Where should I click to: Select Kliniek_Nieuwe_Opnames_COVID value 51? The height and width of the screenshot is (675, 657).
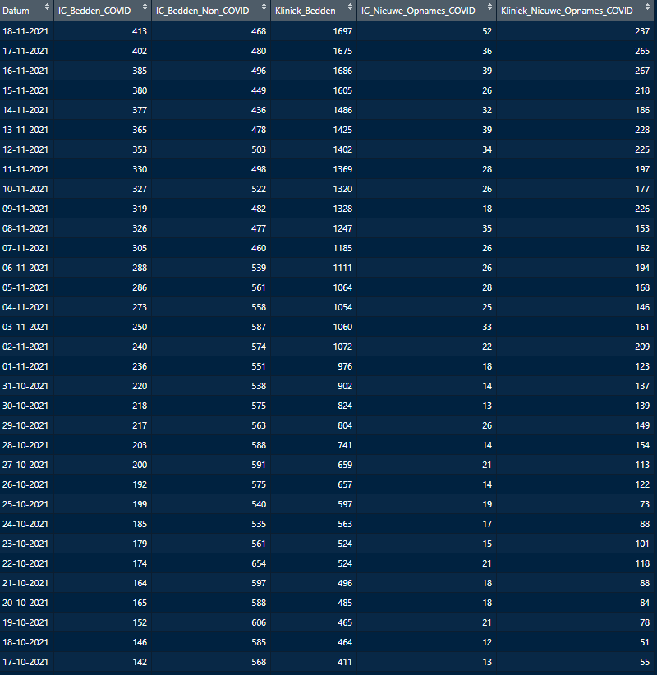tap(645, 642)
